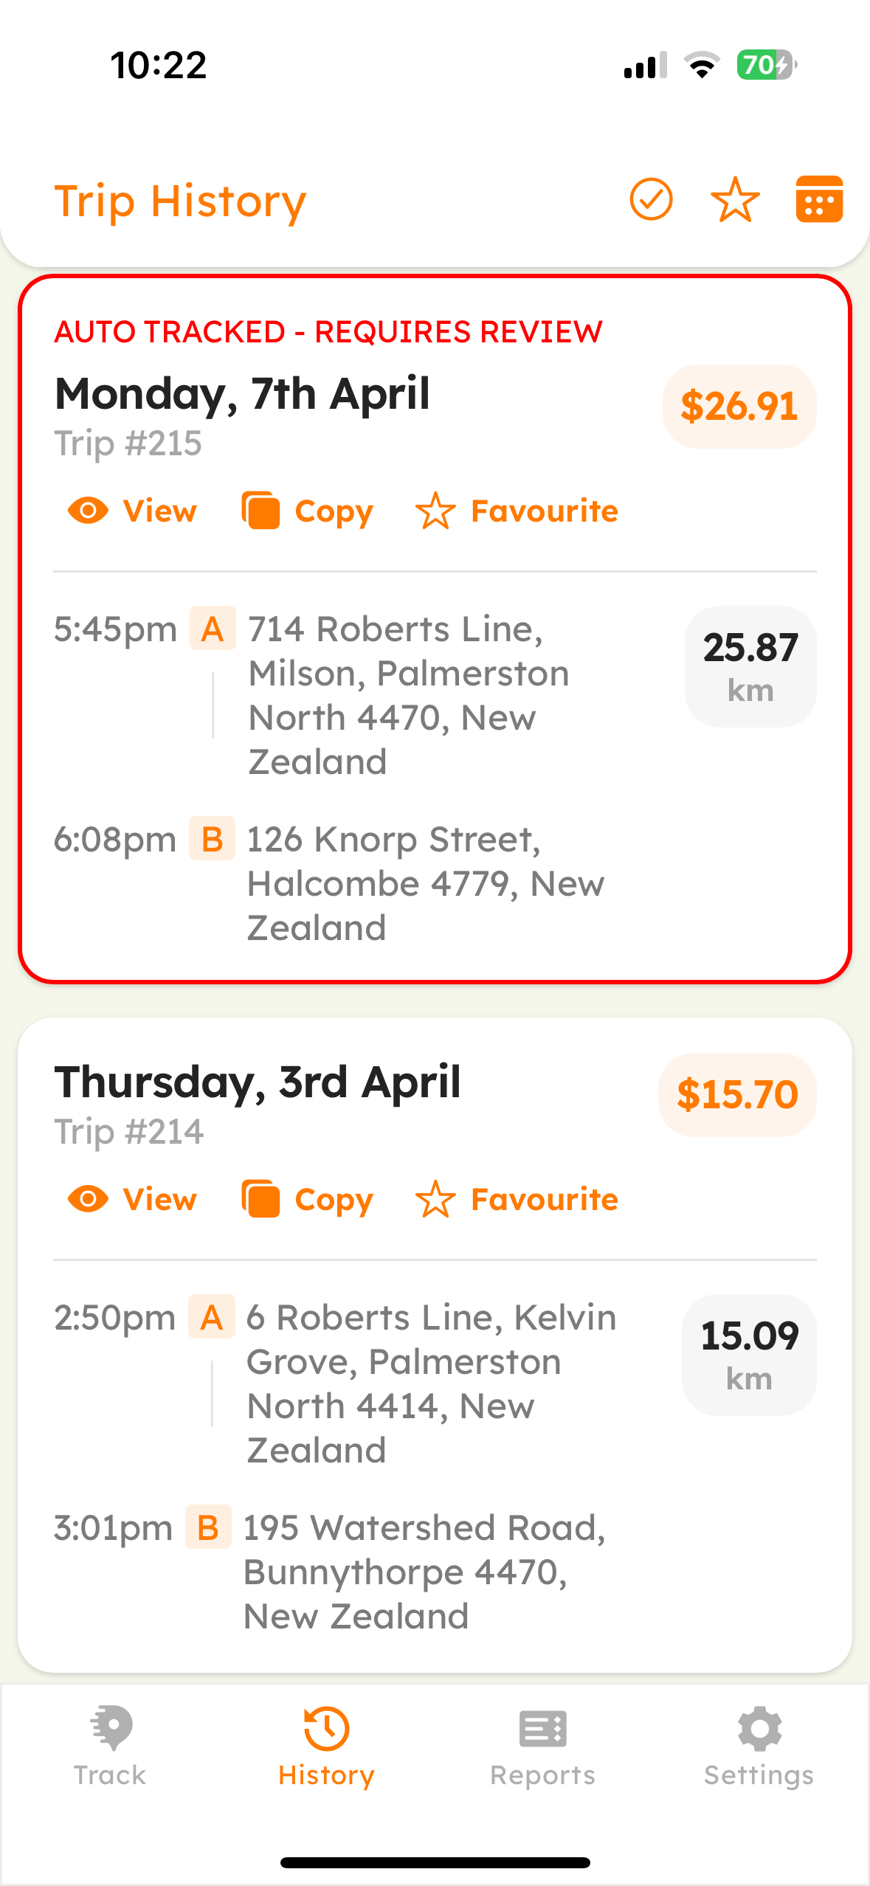This screenshot has height=1886, width=870.
Task: Switch to the Reports tab label
Action: coord(543,1775)
